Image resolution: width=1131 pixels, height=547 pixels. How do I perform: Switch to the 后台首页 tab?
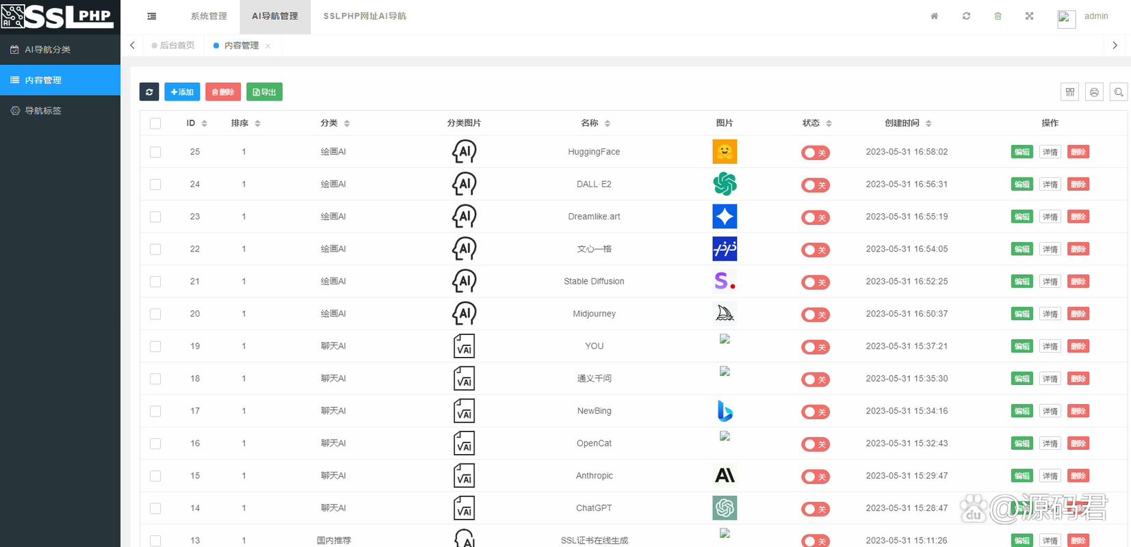pyautogui.click(x=173, y=45)
